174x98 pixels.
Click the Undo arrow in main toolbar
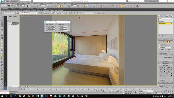tap(2, 6)
